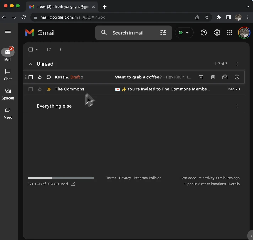Select the Kessly email checkbox

31,77
